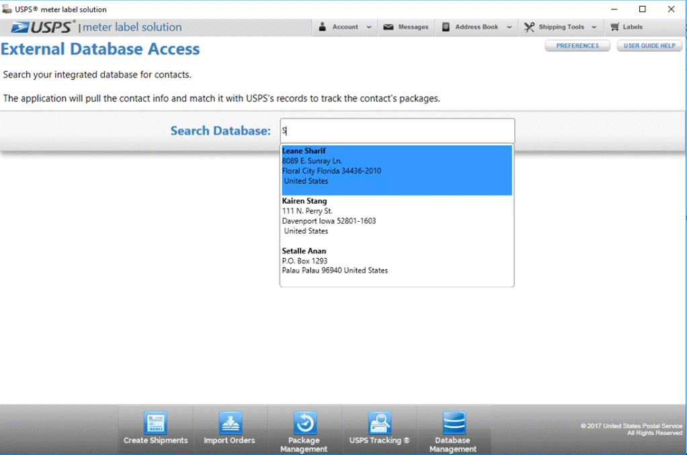
Task: Click the External Database Access heading
Action: (x=100, y=49)
